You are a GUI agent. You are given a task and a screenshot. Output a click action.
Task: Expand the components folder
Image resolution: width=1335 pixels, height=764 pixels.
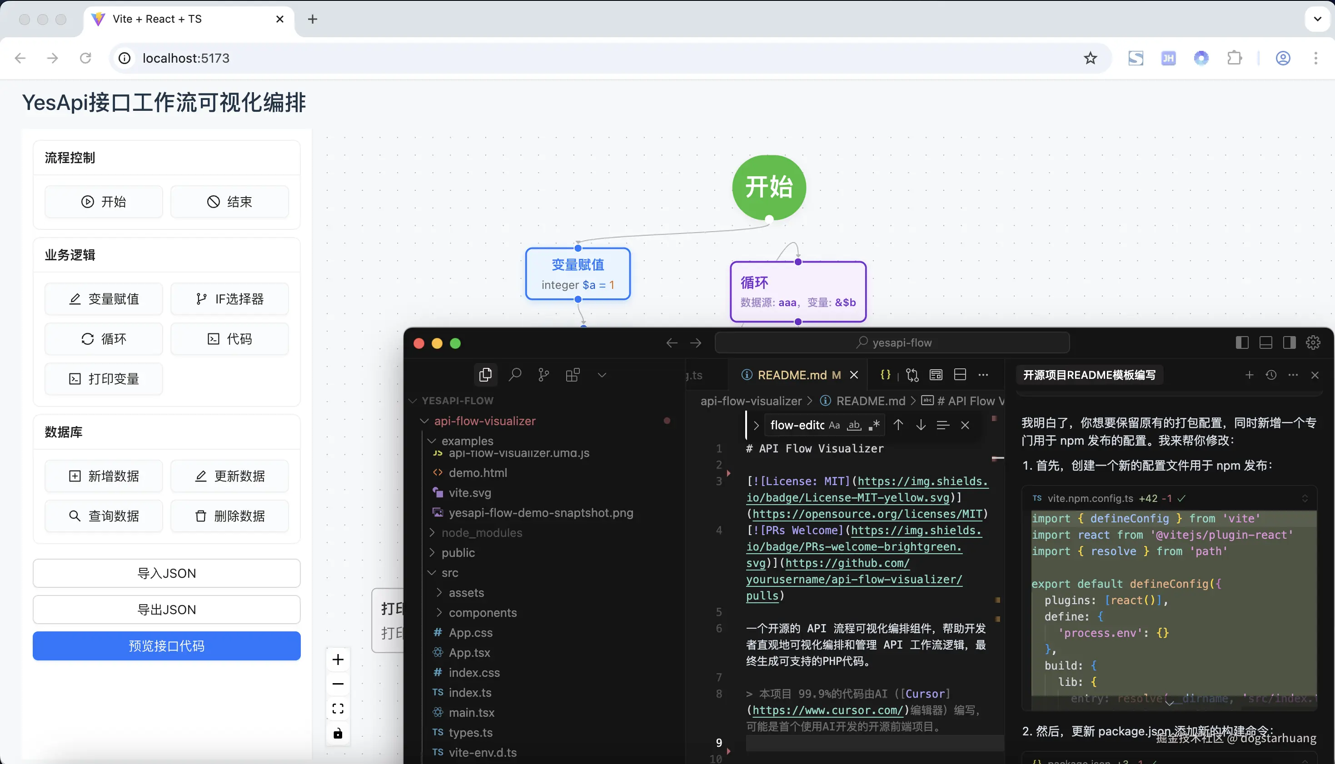482,612
